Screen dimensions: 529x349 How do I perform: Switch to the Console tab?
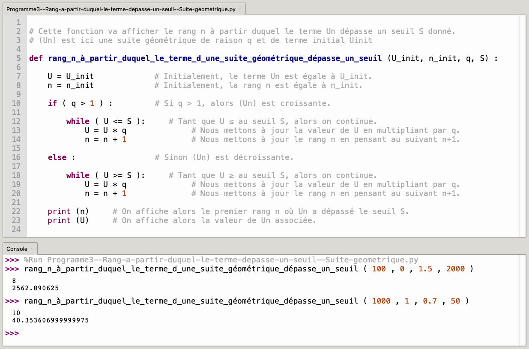(x=17, y=249)
